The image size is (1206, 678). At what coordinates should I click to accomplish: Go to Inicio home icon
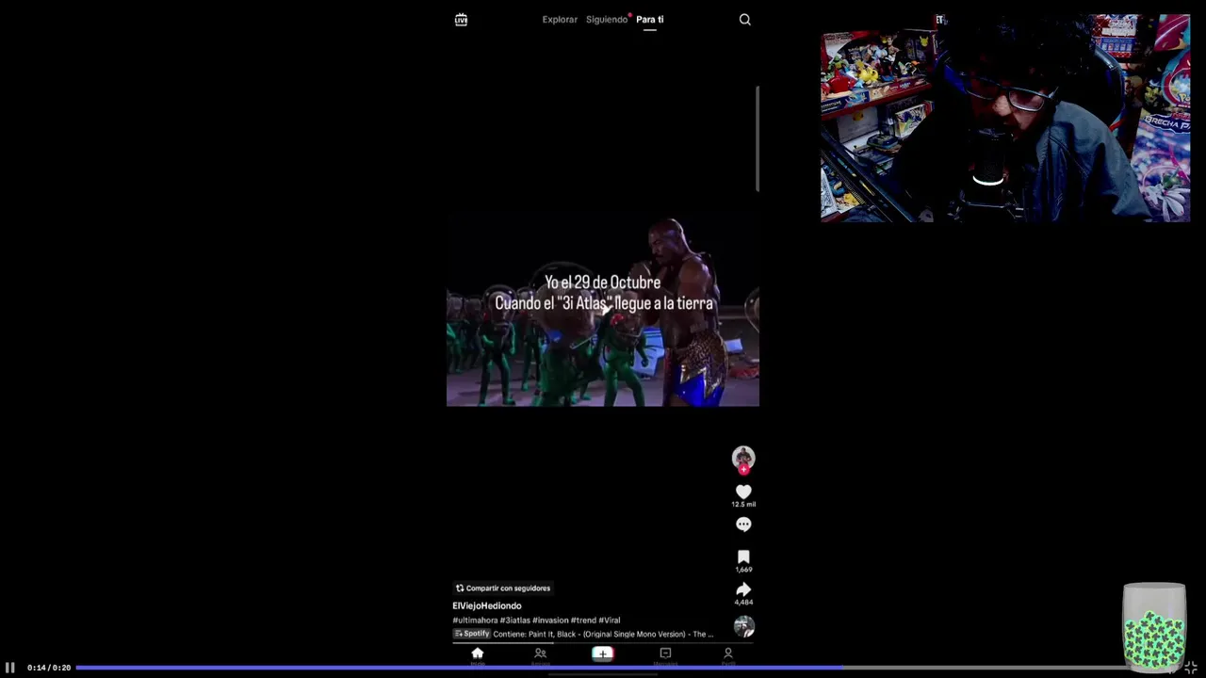(x=478, y=655)
